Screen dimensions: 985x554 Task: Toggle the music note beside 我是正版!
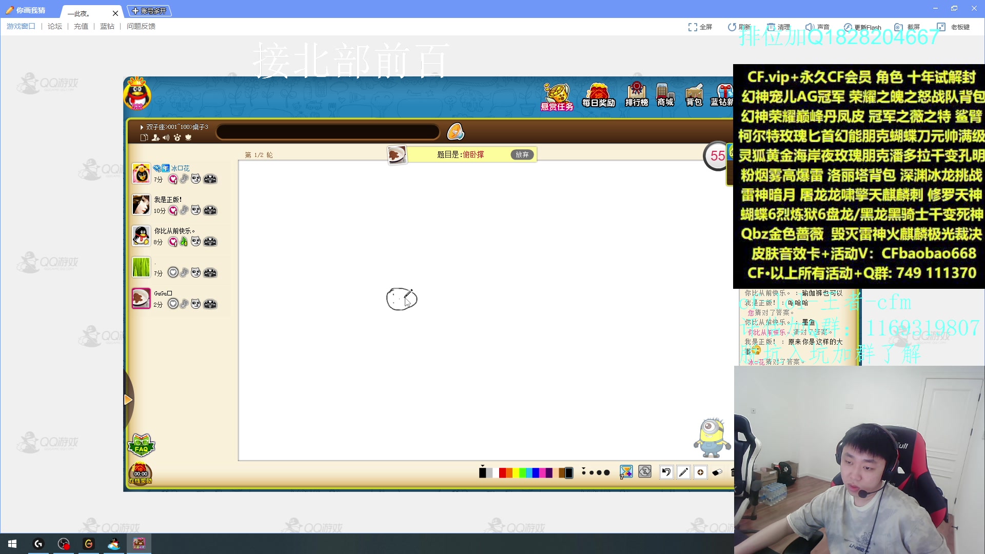tap(184, 210)
